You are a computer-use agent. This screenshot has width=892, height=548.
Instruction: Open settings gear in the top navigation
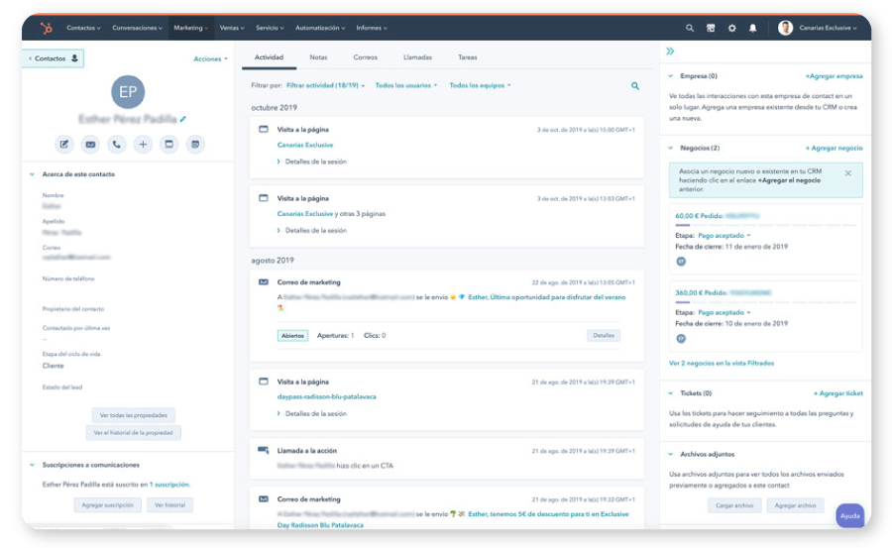pos(731,28)
